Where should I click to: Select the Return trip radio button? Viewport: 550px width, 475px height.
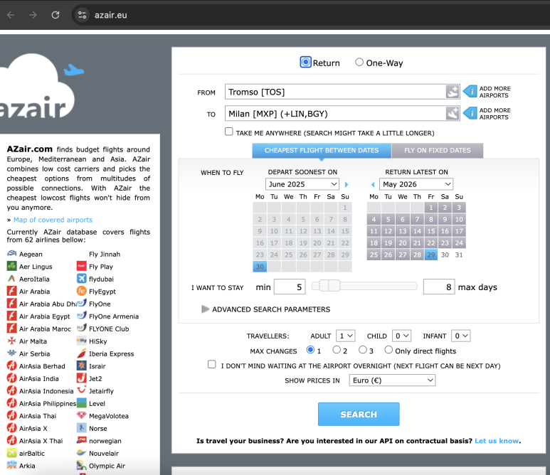[x=305, y=63]
